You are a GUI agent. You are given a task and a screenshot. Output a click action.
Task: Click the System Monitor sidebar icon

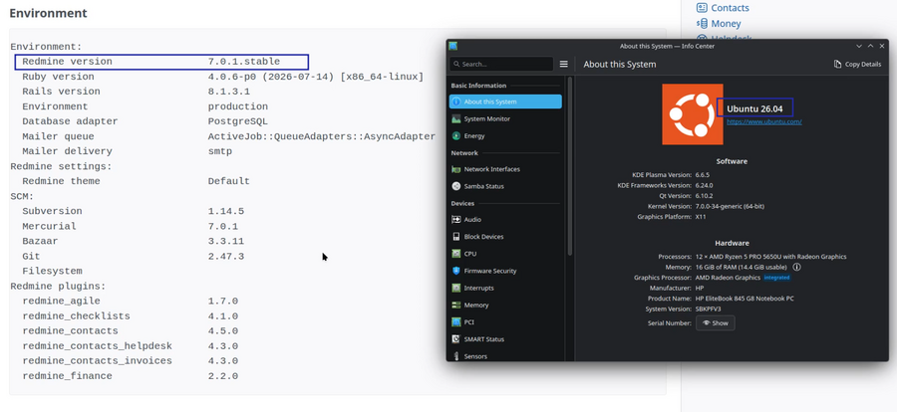click(x=455, y=118)
